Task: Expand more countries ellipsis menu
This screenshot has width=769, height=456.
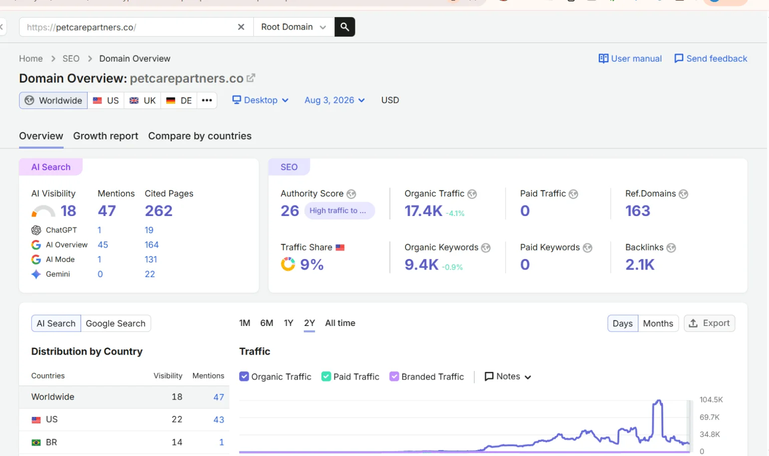Action: pos(207,100)
